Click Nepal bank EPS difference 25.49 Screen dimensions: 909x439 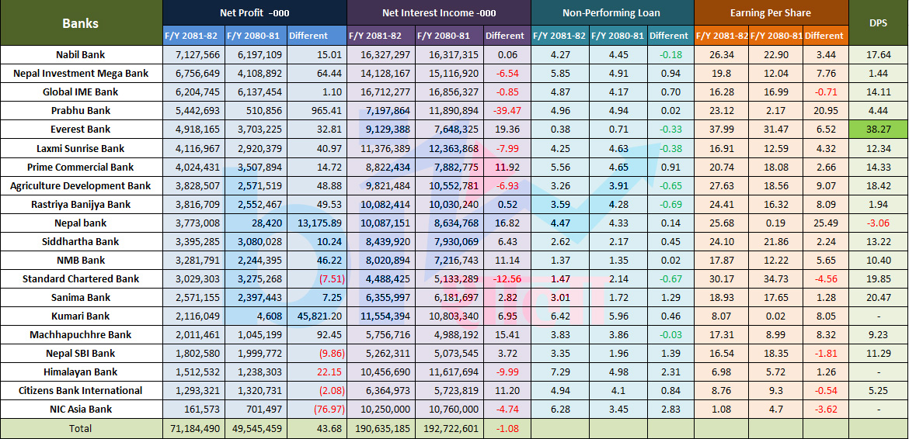pyautogui.click(x=827, y=223)
